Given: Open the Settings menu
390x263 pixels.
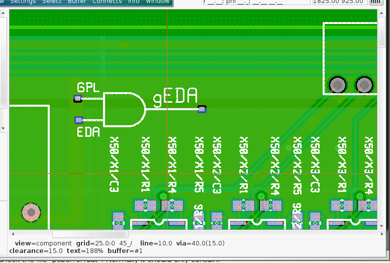Looking at the screenshot, I should click(23, 2).
